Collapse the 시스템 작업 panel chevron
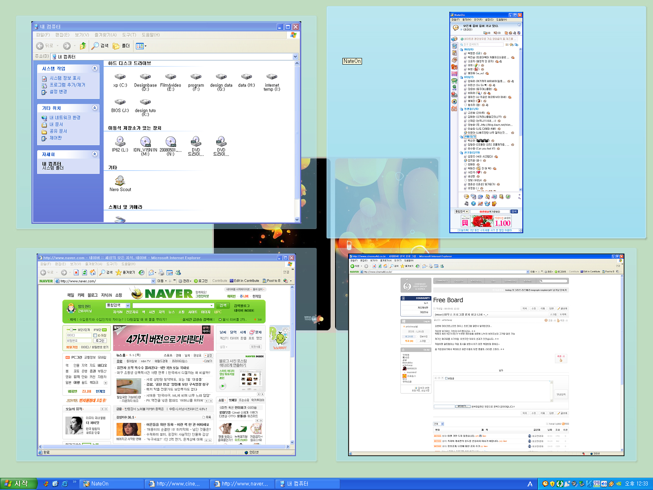Screen dimensions: 653x490 click(x=95, y=69)
